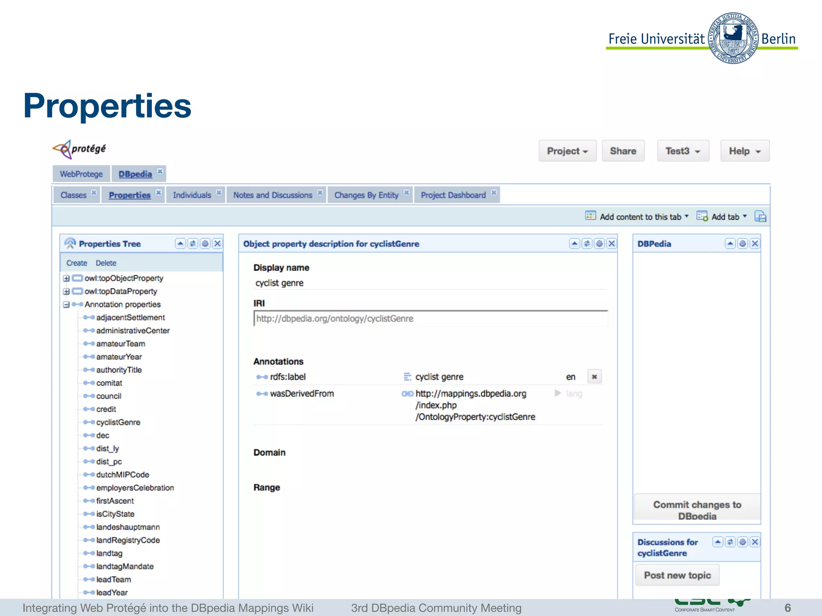This screenshot has height=616, width=822.
Task: Collapse the DBPedia panel
Action: click(x=730, y=244)
